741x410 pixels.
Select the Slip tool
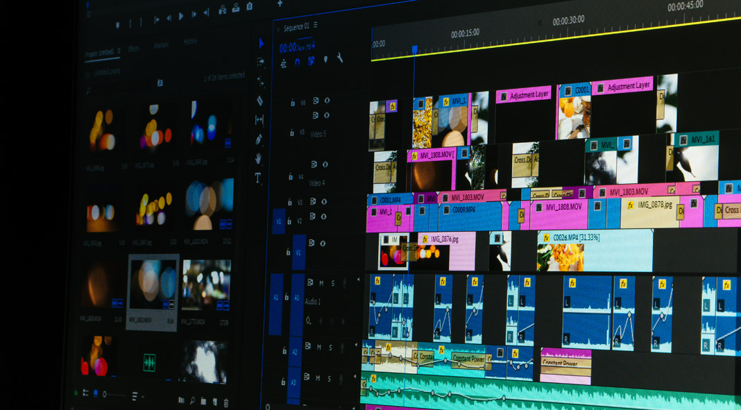pos(259,119)
